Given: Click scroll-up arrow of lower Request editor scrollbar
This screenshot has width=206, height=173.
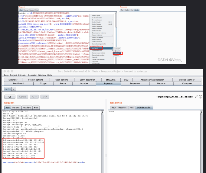Looking at the screenshot, I should (102, 112).
